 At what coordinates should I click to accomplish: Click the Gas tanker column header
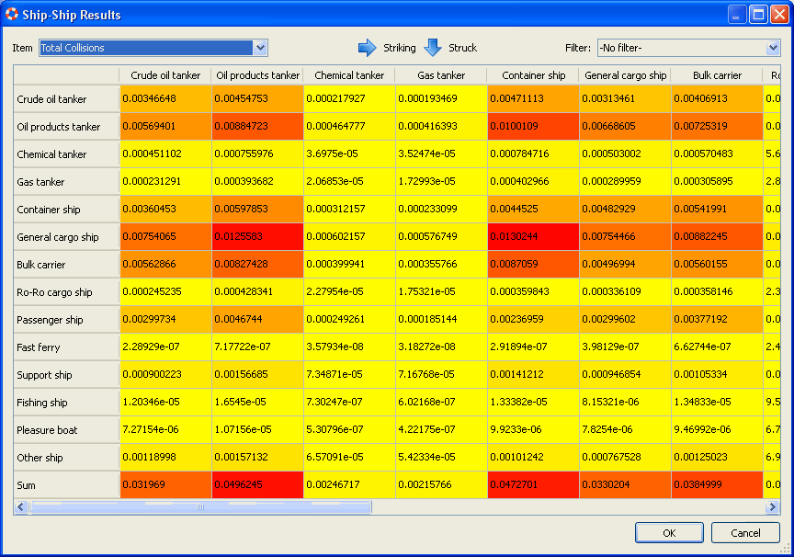pos(441,75)
